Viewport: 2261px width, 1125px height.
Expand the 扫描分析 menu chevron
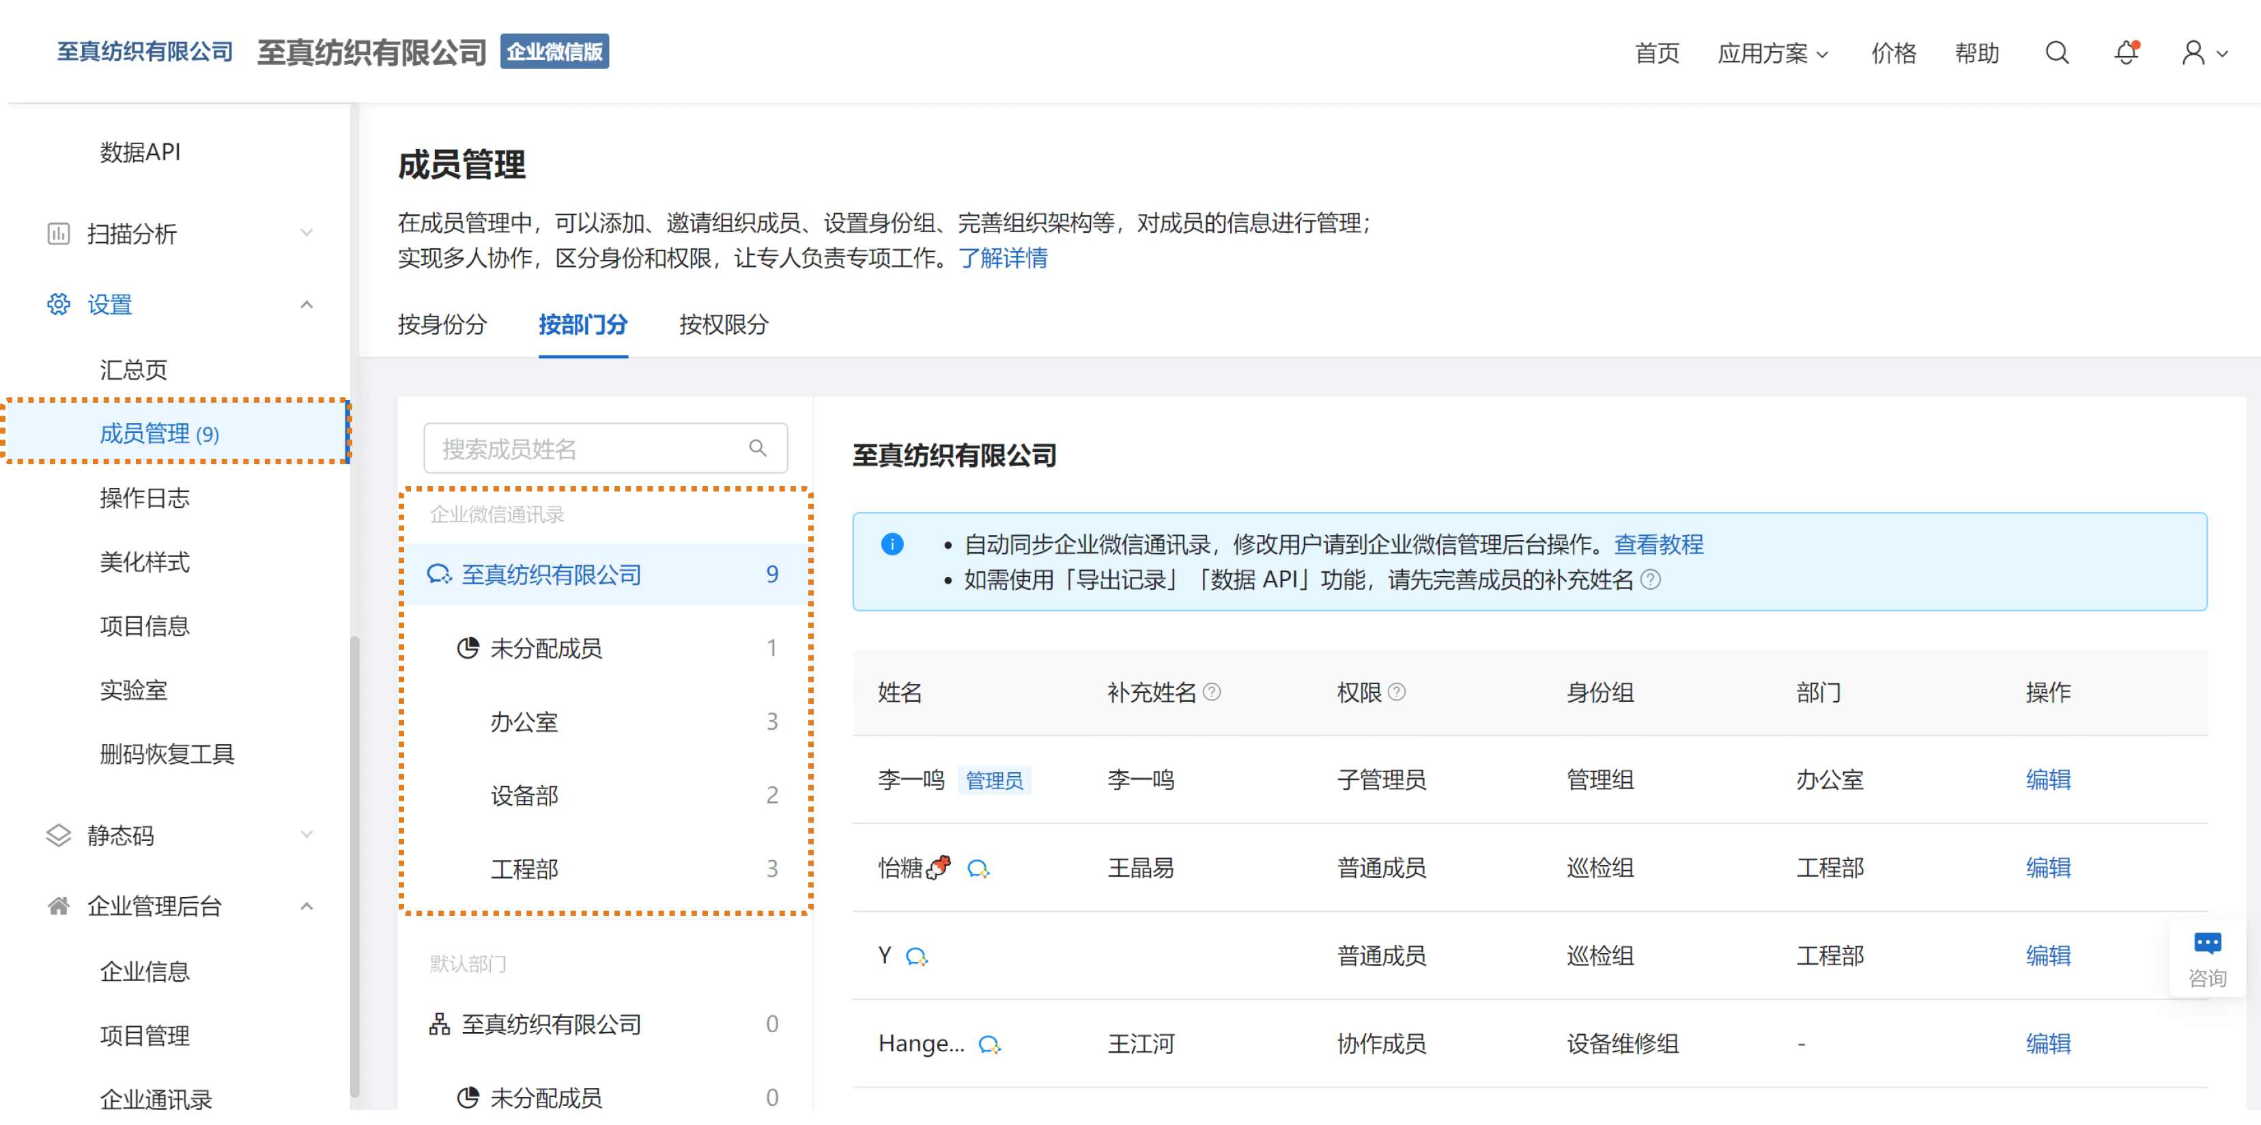pyautogui.click(x=307, y=233)
